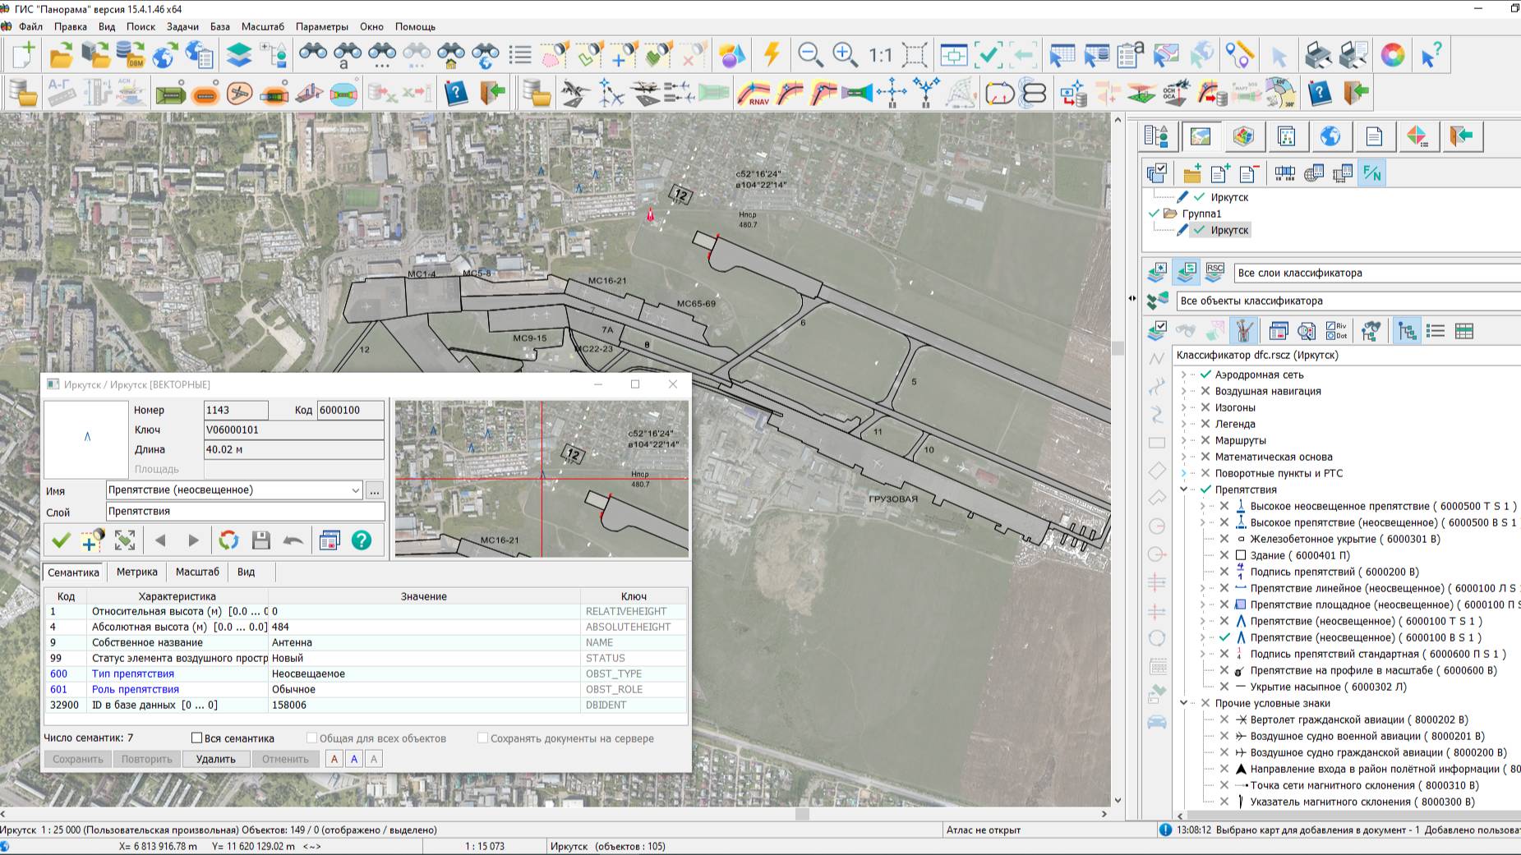Click the 'Удалить' button

215,759
